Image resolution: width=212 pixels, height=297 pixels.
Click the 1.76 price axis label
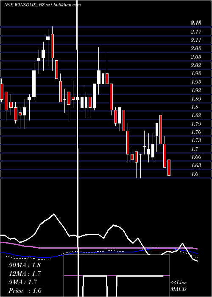tap(196, 132)
